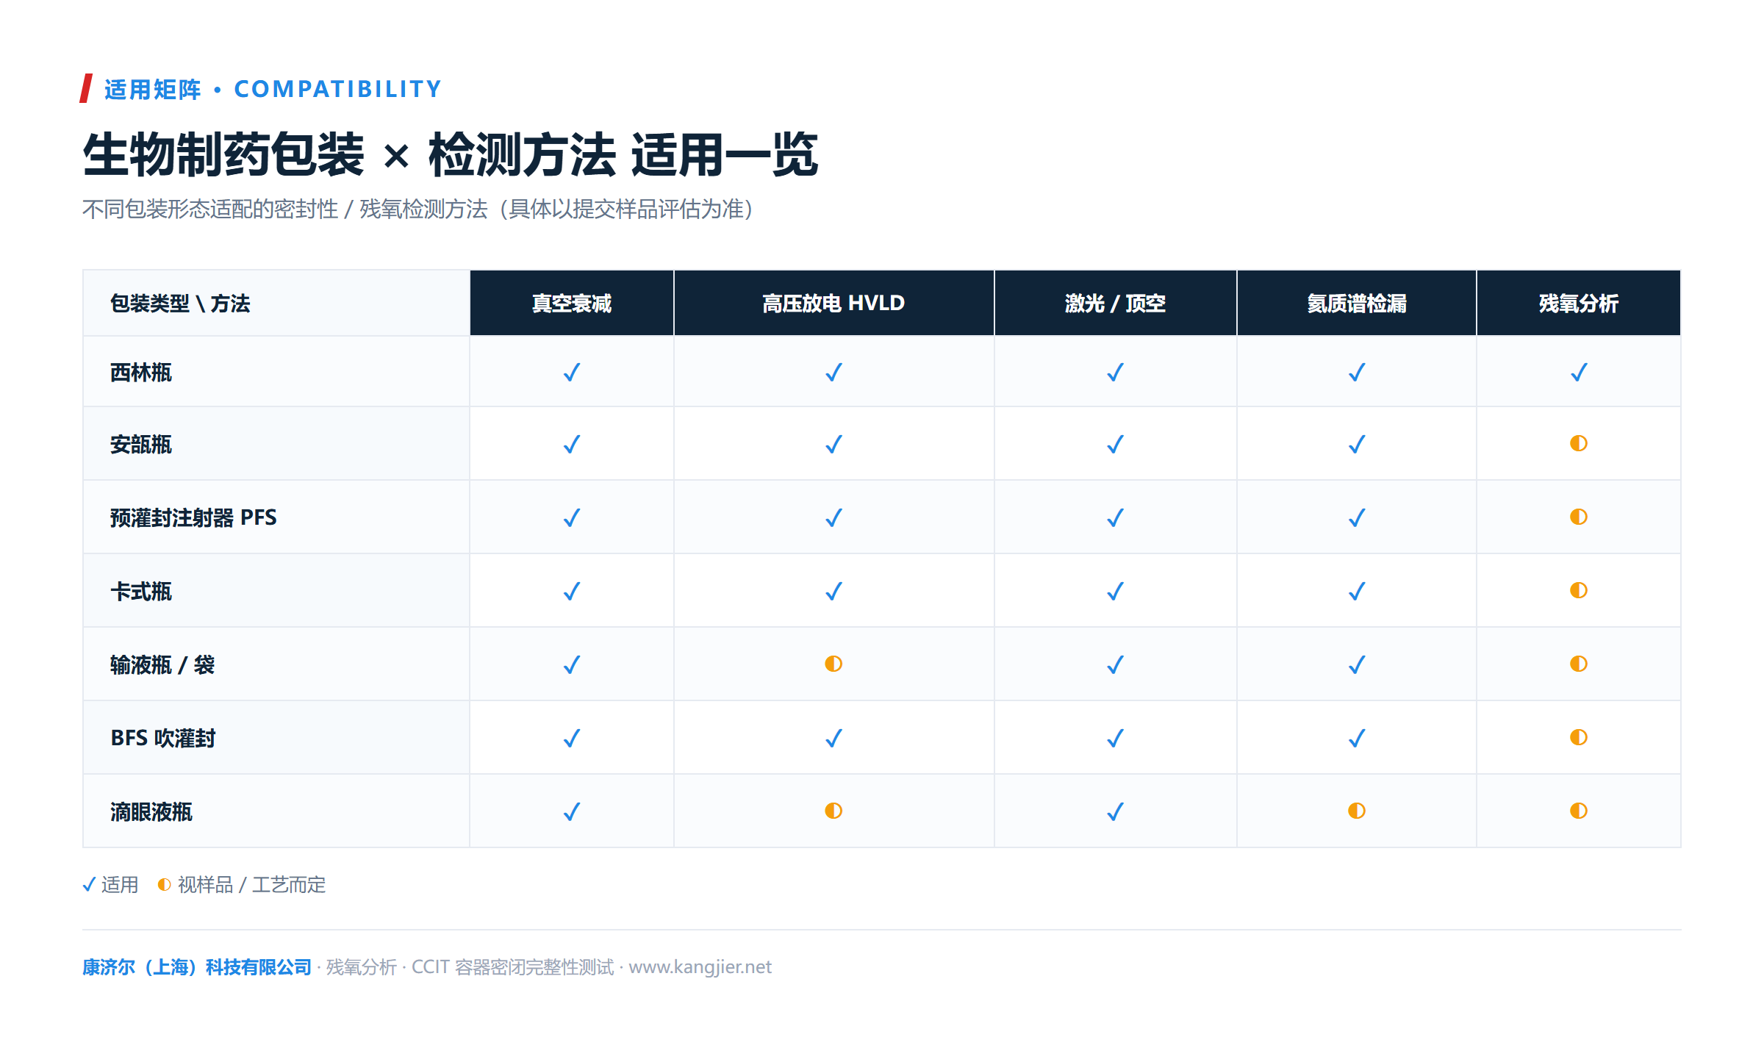Click the check mark for 西林瓶 under 残氧分析

1578,372
